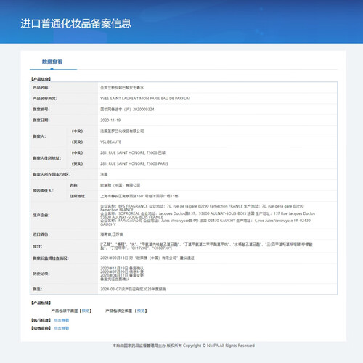Click the English product name YVES SAINT LAURENT value

point(145,99)
